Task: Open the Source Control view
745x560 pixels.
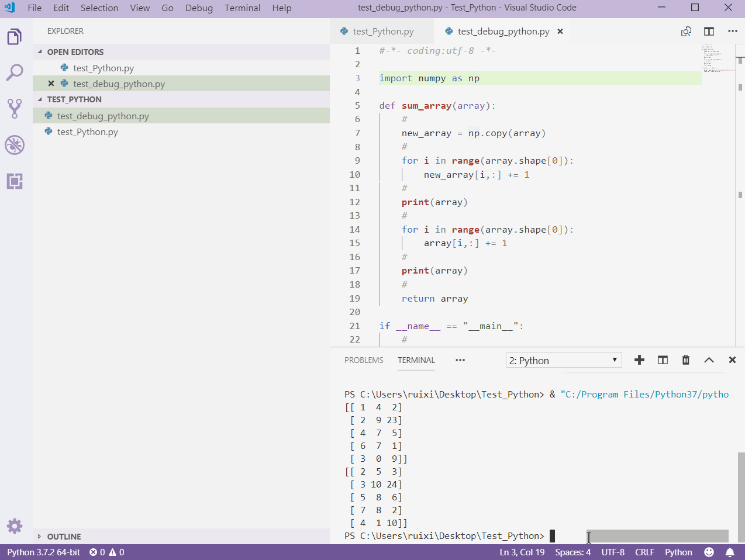Action: pyautogui.click(x=15, y=109)
